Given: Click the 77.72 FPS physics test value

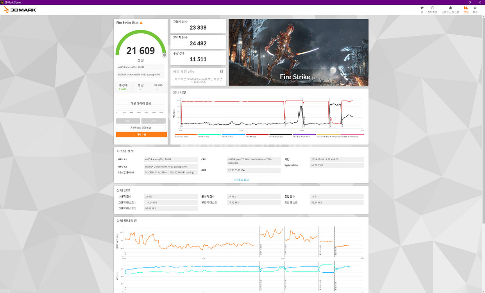Looking at the screenshot, I should 254,202.
